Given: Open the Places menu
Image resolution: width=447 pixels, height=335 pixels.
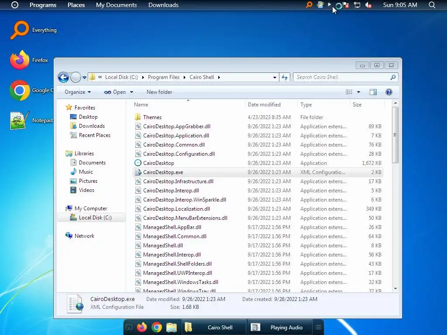Looking at the screenshot, I should pyautogui.click(x=76, y=5).
